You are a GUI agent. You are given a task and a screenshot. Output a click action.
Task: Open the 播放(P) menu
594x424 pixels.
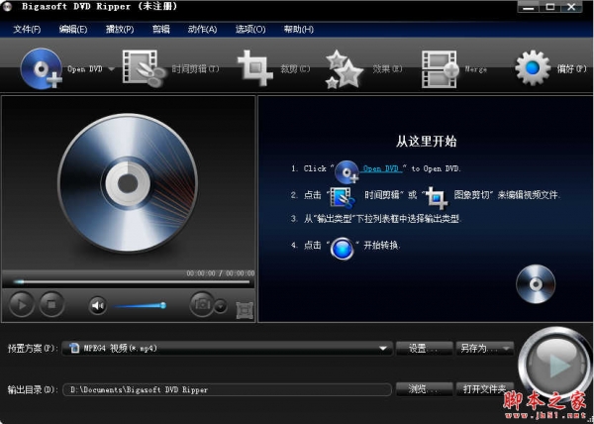point(120,29)
